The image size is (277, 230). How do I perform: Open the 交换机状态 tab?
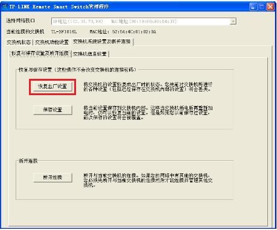coord(19,42)
